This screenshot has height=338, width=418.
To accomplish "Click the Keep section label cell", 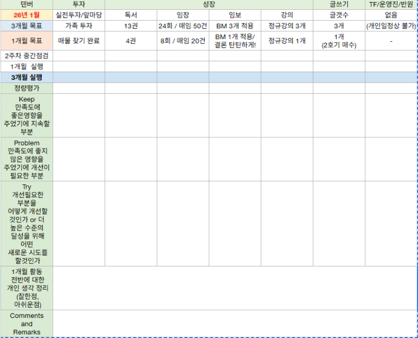I will click(27, 115).
